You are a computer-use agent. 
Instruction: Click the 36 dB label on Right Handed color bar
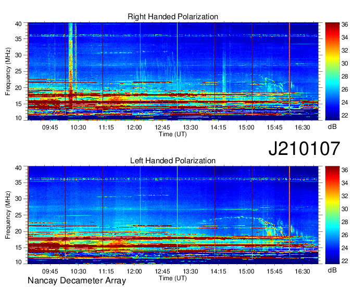345,24
